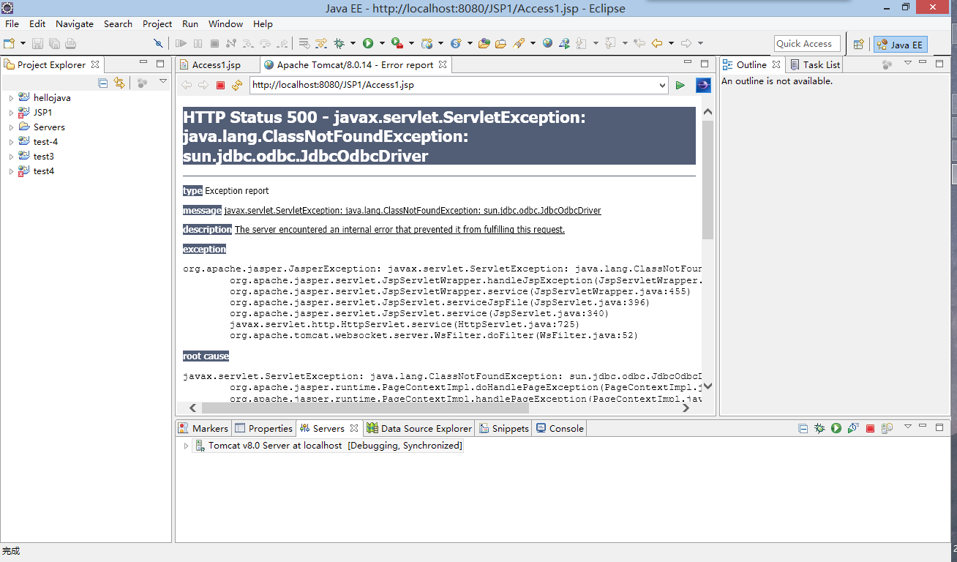Click Last Edit Location toolbar icon

click(639, 43)
